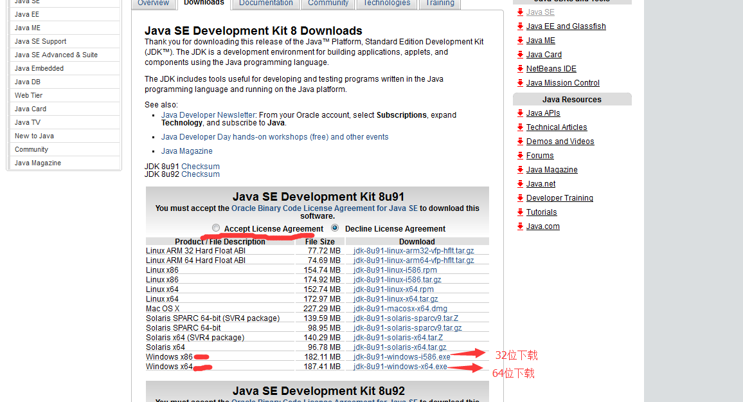This screenshot has height=402, width=743.
Task: Open Developer Training resource link
Action: (560, 198)
